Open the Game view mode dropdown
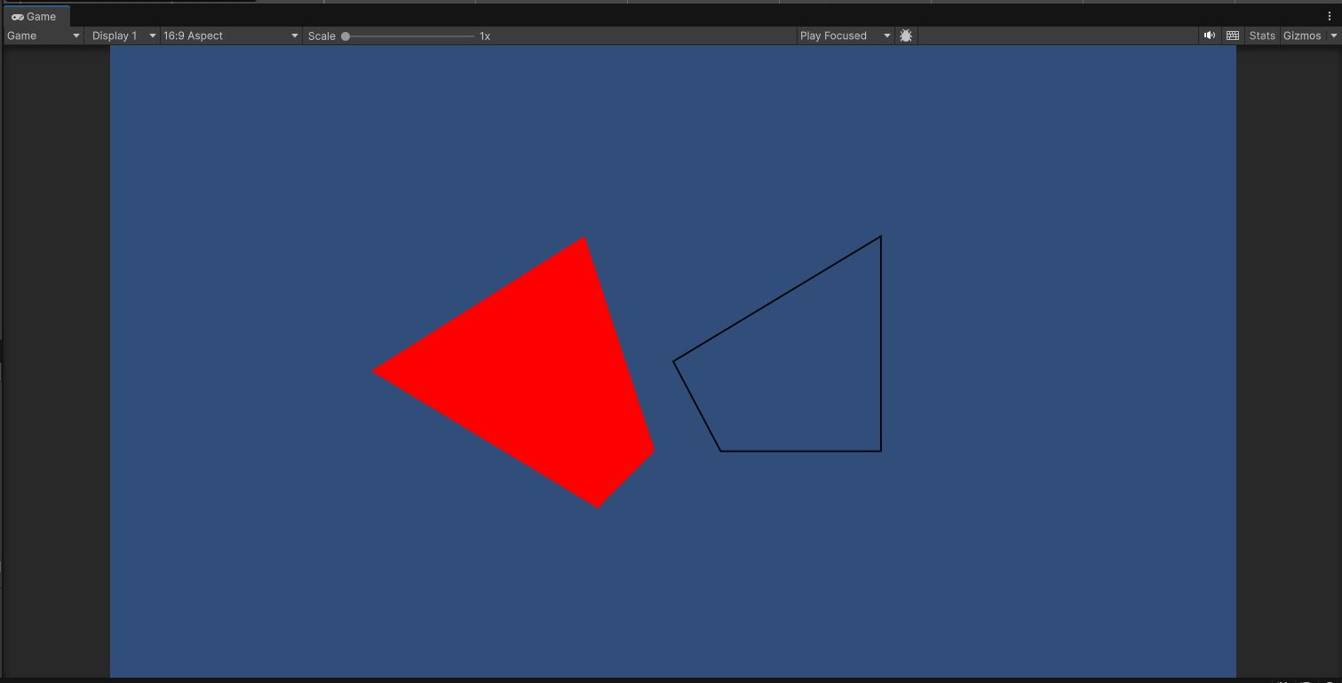The height and width of the screenshot is (683, 1342). (x=44, y=35)
